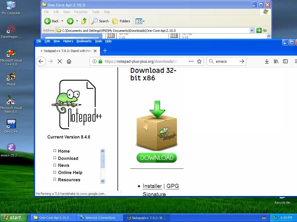This screenshot has height=222, width=297.
Task: Open the library bookshelf icon
Action: click(x=276, y=61)
